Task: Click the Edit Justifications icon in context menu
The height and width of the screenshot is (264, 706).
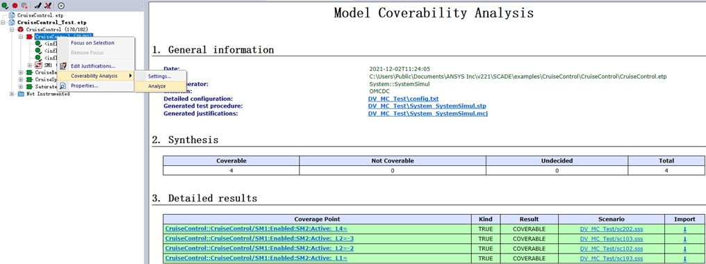Action: pyautogui.click(x=63, y=66)
